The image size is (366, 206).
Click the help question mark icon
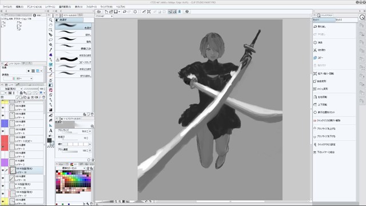[x=187, y=11]
